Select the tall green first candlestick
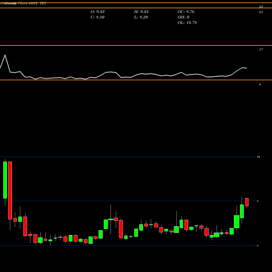The height and width of the screenshot is (272, 272). (5, 180)
